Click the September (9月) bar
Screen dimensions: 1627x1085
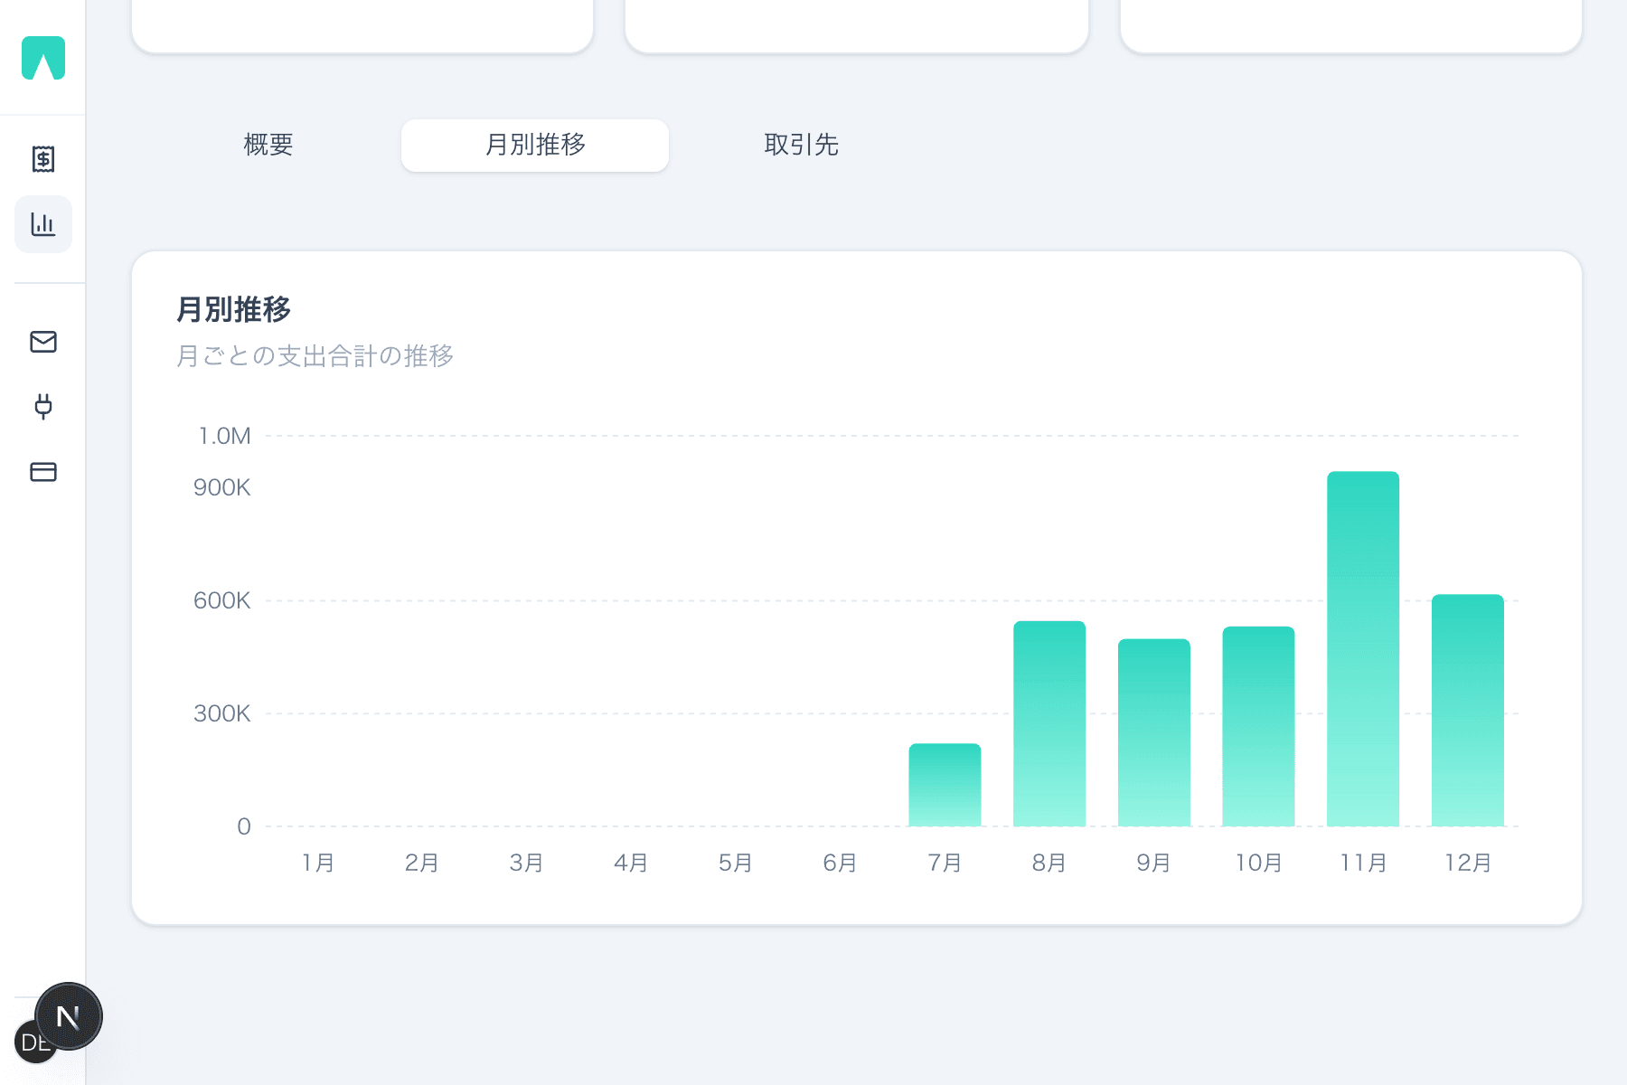[x=1153, y=732]
